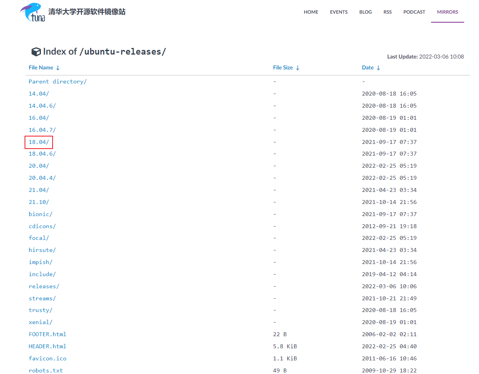Open the 14.04/ directory

[x=39, y=94]
